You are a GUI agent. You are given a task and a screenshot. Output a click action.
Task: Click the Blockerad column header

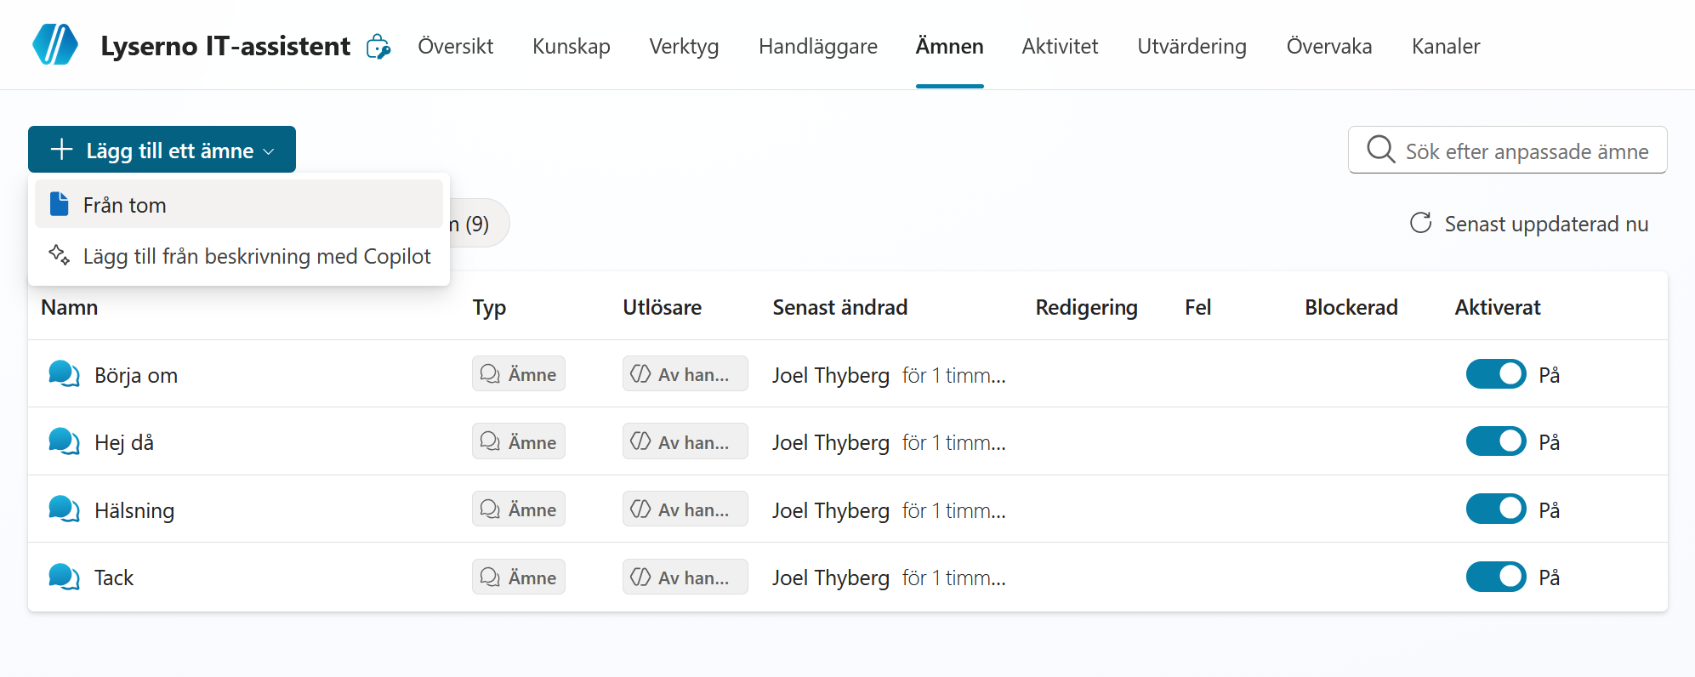click(1351, 307)
